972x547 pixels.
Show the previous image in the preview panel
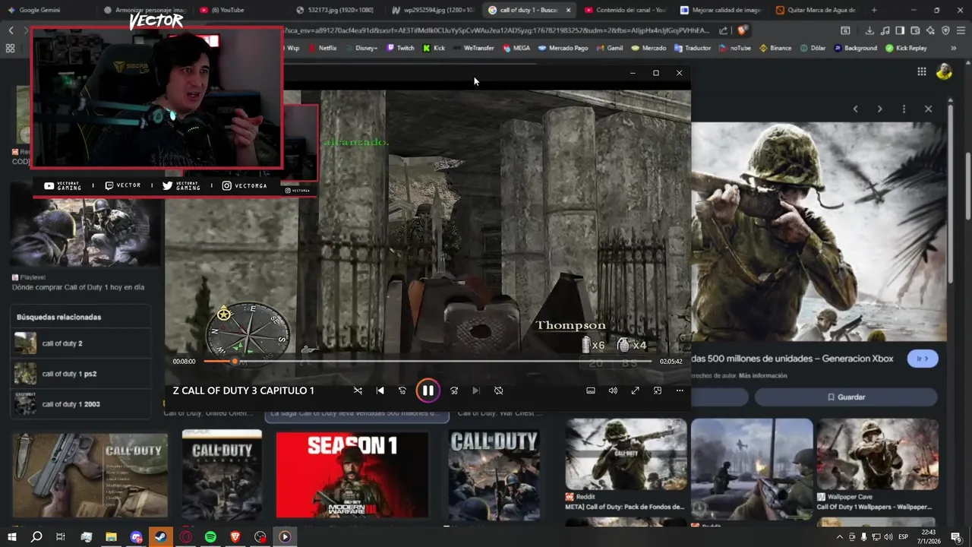click(855, 109)
